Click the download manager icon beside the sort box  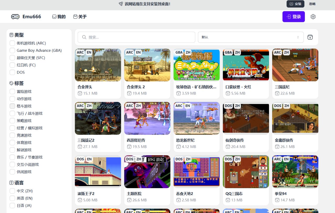click(x=310, y=37)
